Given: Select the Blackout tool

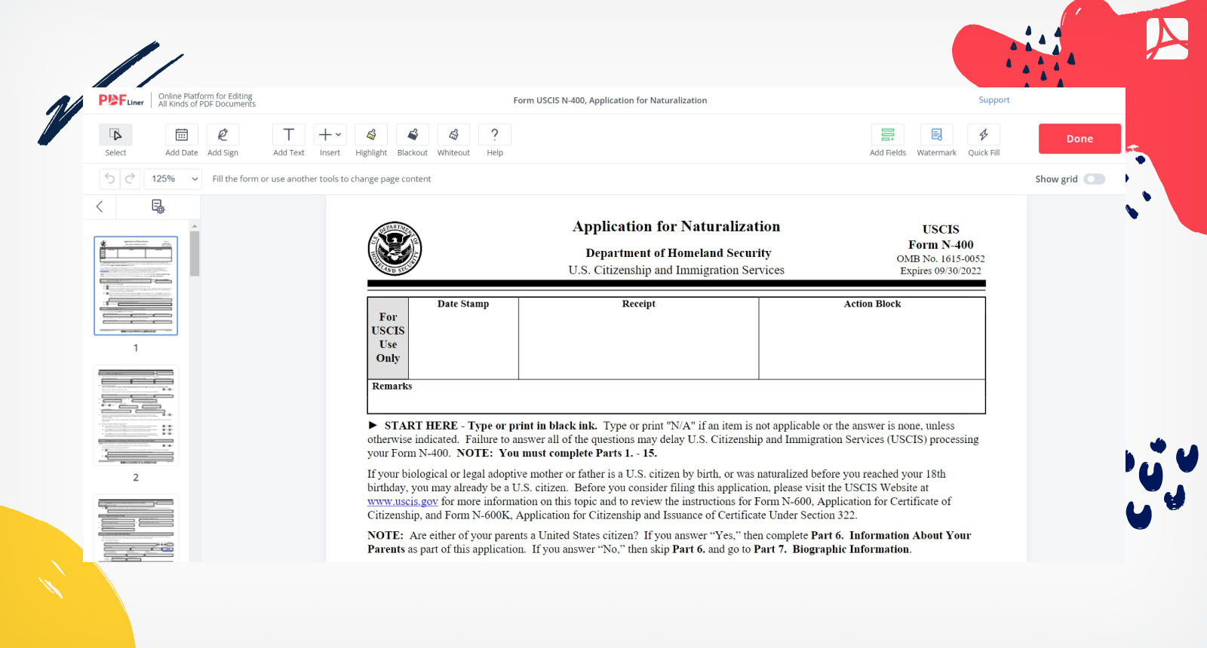Looking at the screenshot, I should (413, 140).
